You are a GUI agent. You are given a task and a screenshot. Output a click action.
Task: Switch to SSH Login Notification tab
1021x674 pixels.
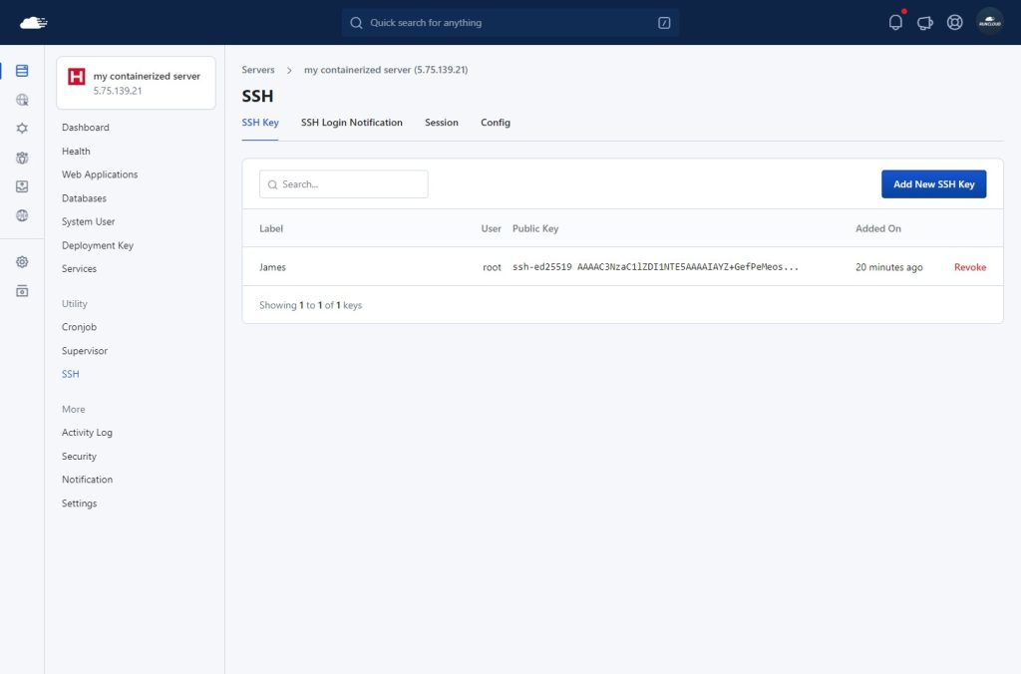coord(352,123)
